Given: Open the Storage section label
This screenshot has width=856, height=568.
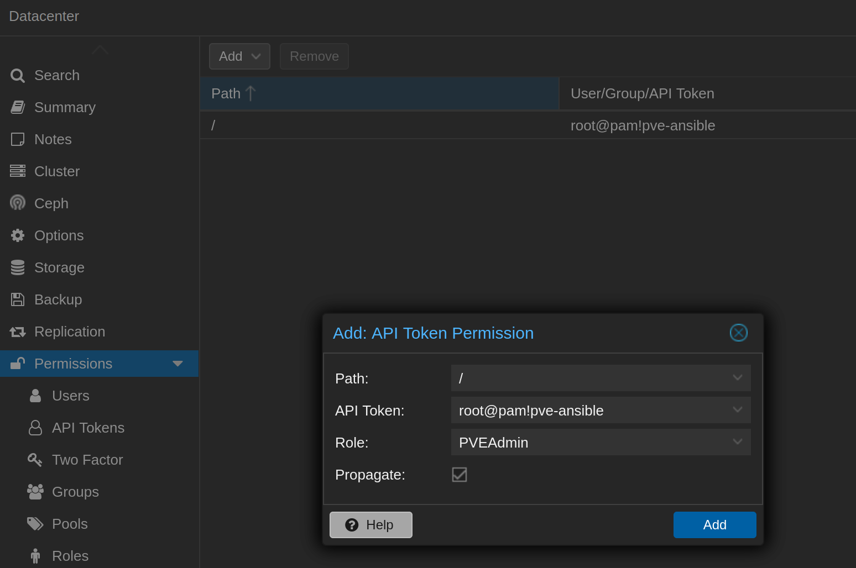Looking at the screenshot, I should [x=59, y=267].
